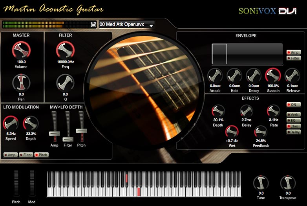Select the Chrs chorus effect button

coord(293,126)
